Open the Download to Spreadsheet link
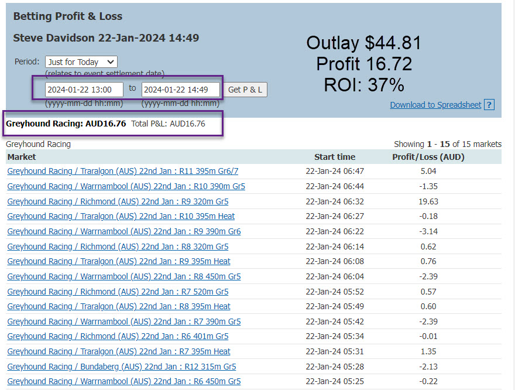Screen dimensions: 515x390 [435, 105]
